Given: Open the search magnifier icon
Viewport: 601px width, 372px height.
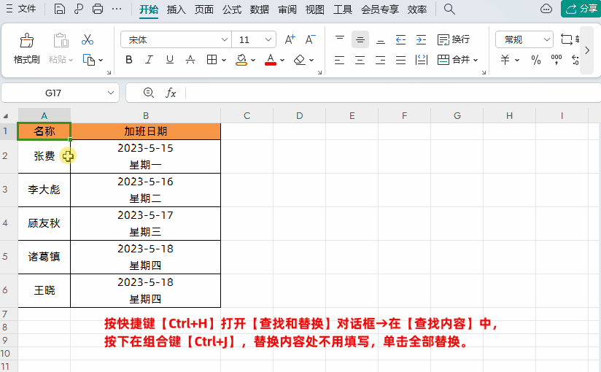Looking at the screenshot, I should click(449, 9).
